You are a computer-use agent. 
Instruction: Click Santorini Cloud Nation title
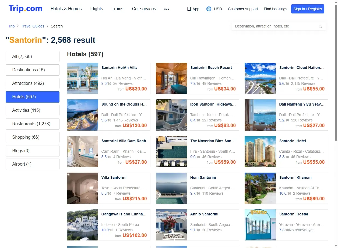click(x=301, y=68)
